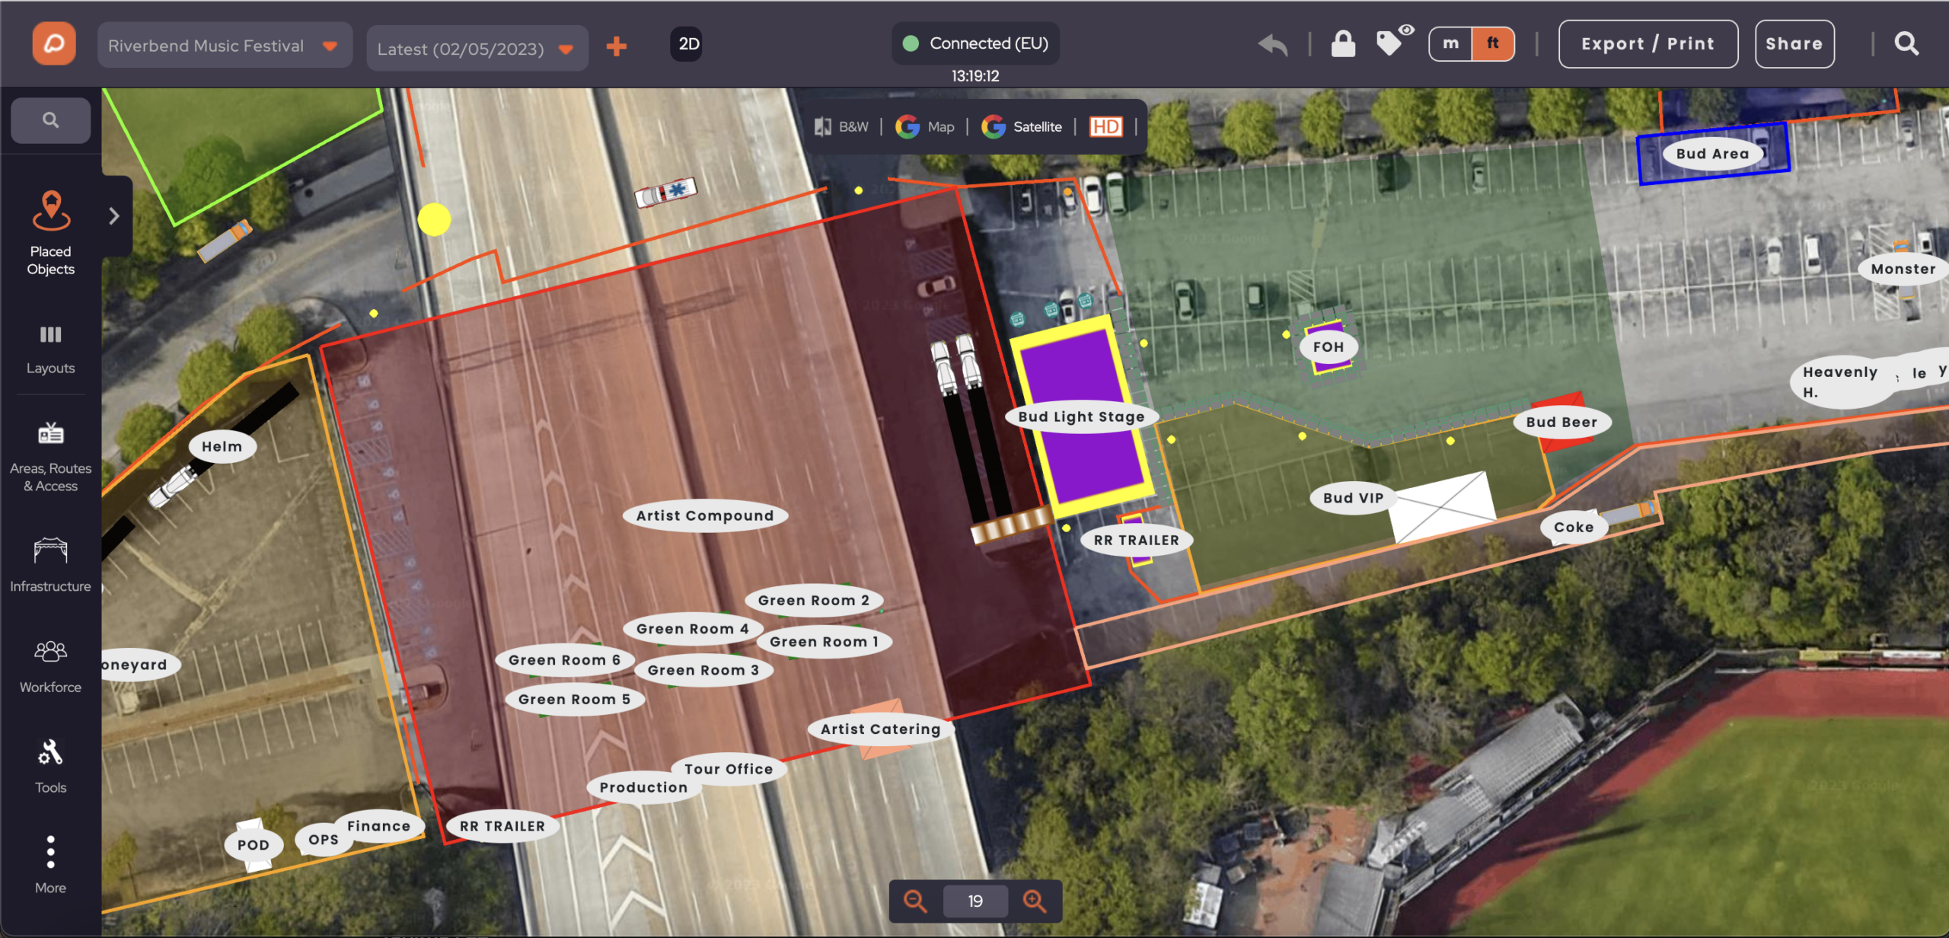
Task: Open the Layouts sidebar section
Action: coord(51,349)
